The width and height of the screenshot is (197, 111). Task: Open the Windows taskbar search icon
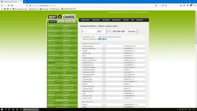(6, 109)
